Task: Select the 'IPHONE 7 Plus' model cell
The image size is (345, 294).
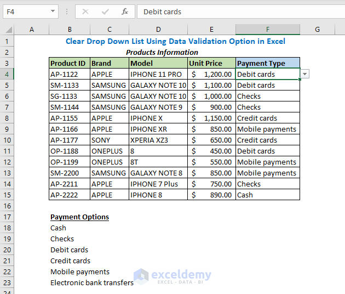Action: tap(158, 184)
